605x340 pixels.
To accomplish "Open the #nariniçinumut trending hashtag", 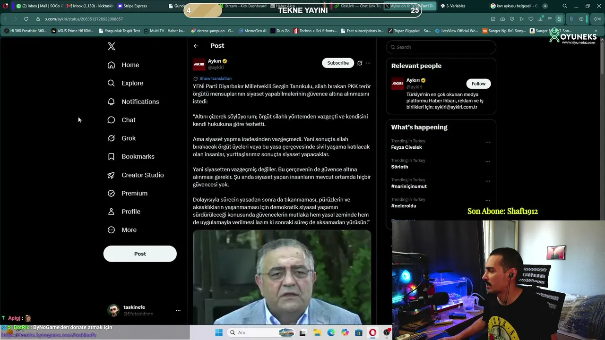I will click(x=409, y=186).
